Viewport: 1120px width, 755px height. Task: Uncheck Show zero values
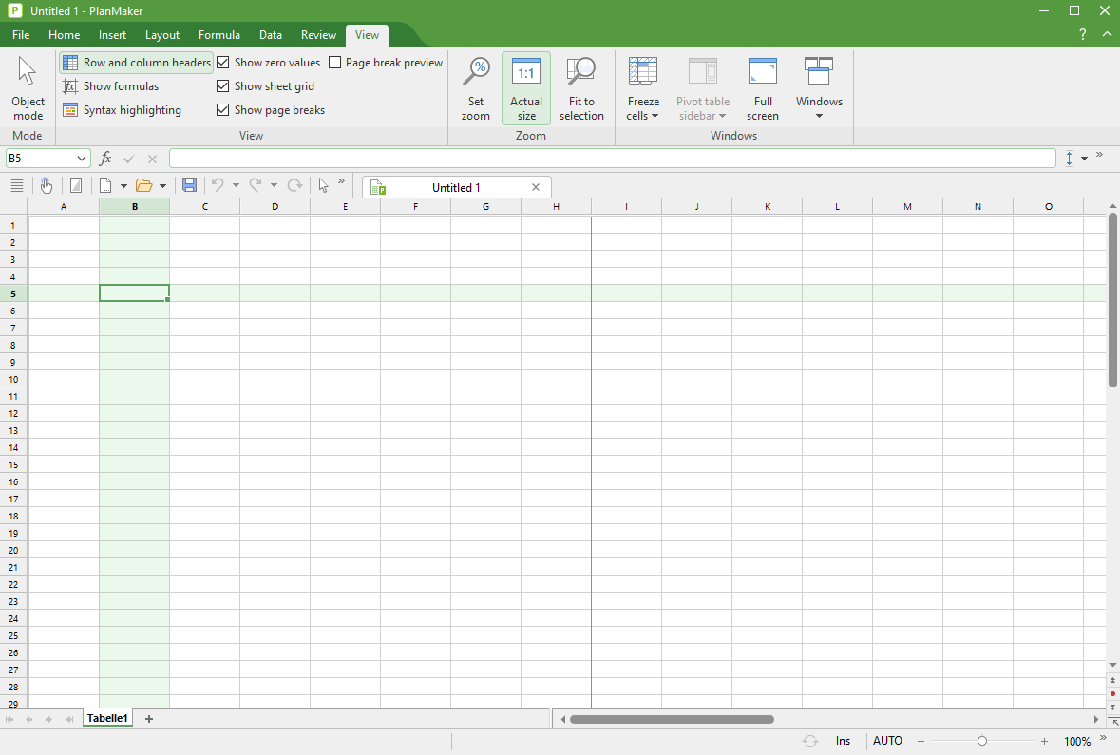tap(223, 63)
